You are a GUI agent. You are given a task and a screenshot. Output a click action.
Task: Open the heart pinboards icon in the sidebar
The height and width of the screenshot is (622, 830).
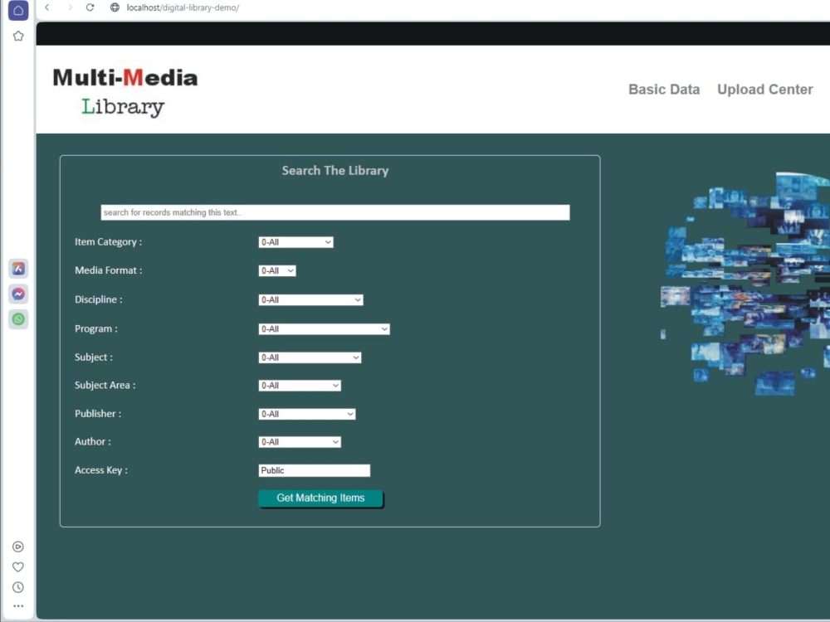point(18,567)
